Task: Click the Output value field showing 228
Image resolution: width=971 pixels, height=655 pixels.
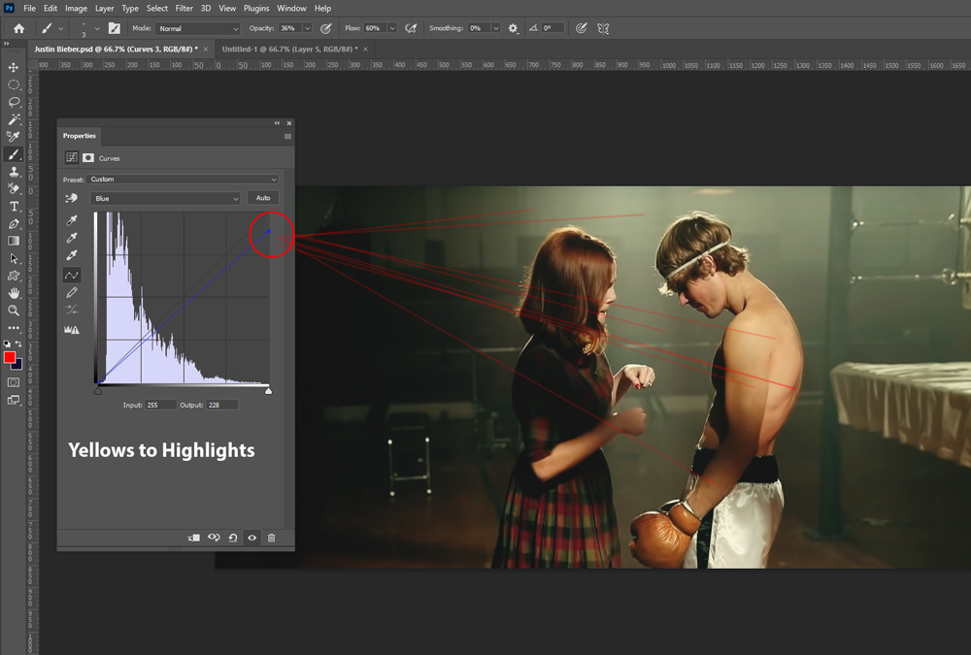Action: click(x=222, y=405)
